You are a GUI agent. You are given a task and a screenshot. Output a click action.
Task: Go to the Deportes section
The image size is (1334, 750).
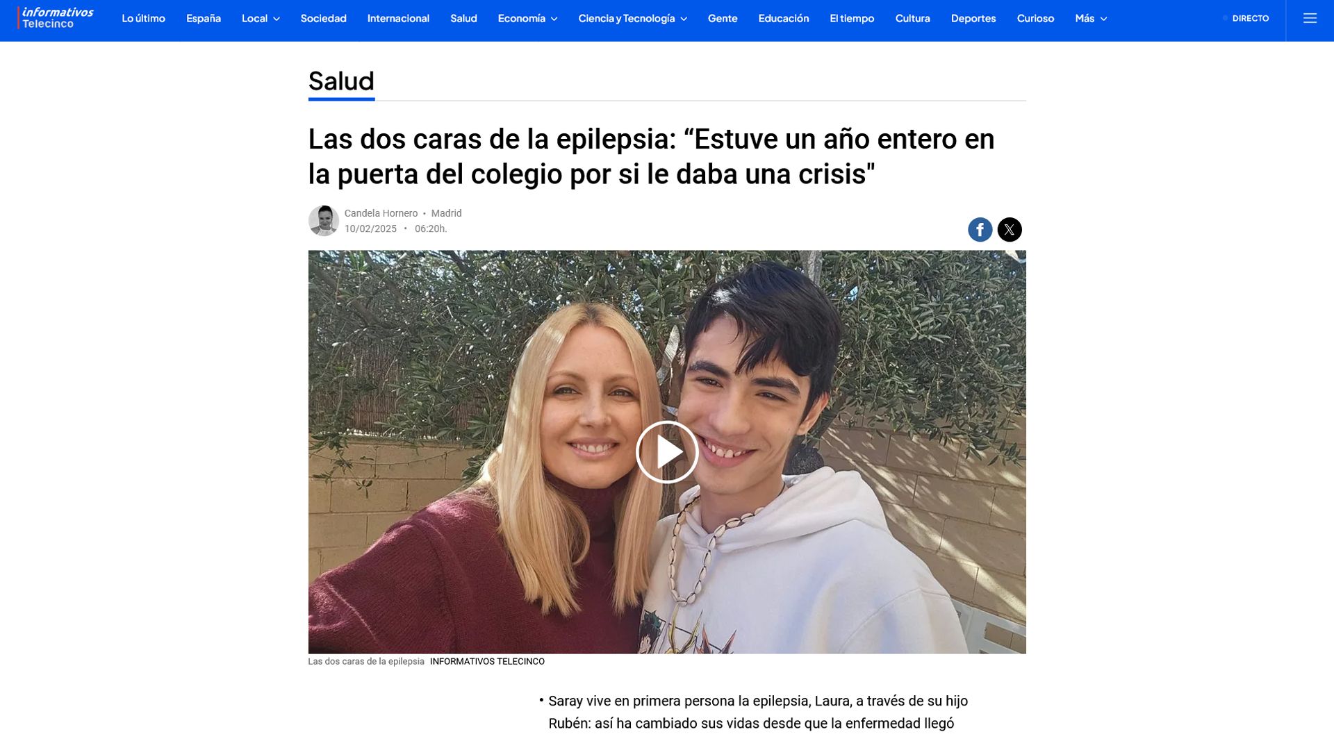point(973,19)
